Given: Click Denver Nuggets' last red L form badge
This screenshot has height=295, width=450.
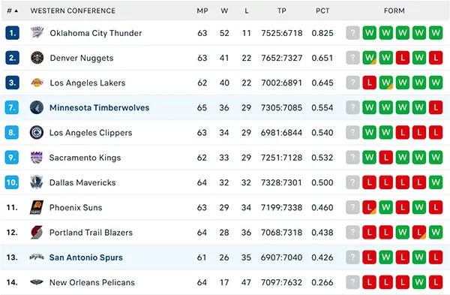Looking at the screenshot, I should [436, 58].
